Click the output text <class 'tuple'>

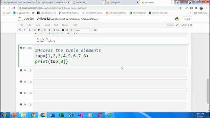pyautogui.click(x=46, y=41)
